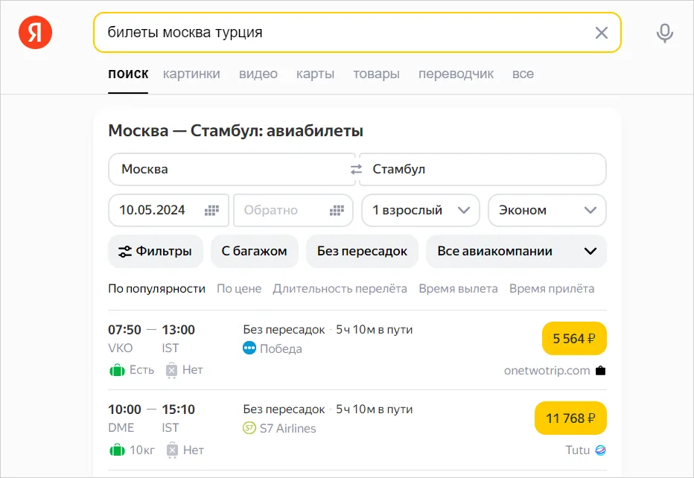Open the переводчик tab
This screenshot has height=478, width=694.
click(x=458, y=74)
